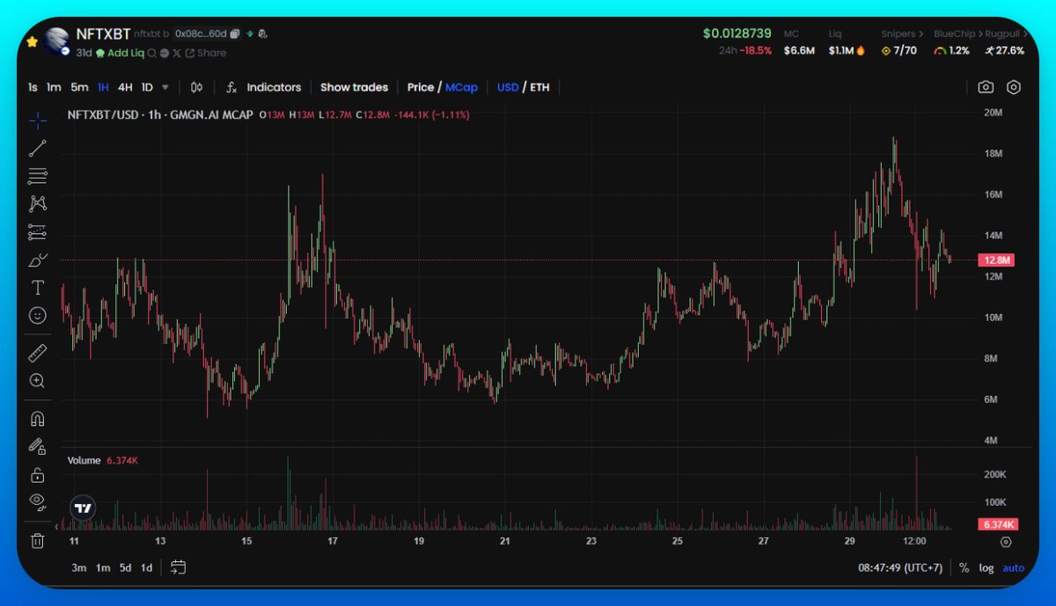The width and height of the screenshot is (1056, 606).
Task: Select the Fibonacci retracement lines tool
Action: [x=38, y=176]
